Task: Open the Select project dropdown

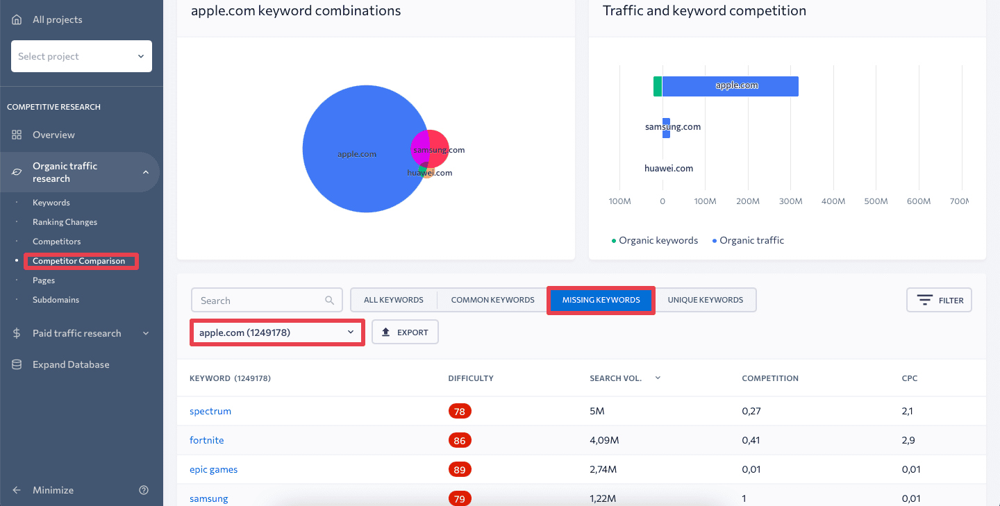Action: pyautogui.click(x=81, y=56)
